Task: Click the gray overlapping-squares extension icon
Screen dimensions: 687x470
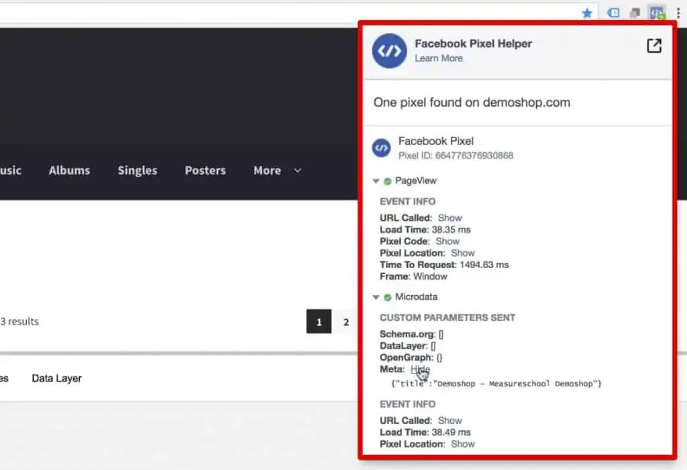Action: 633,12
